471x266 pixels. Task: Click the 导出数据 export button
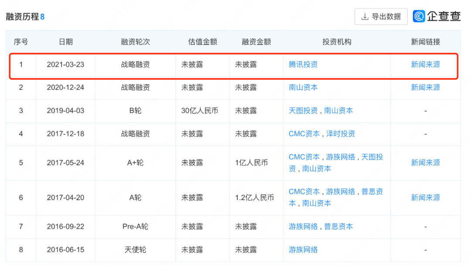(381, 17)
